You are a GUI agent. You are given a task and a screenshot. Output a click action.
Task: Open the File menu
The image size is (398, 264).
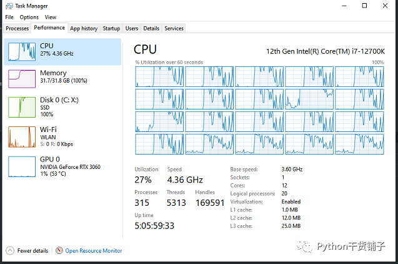[x=9, y=18]
